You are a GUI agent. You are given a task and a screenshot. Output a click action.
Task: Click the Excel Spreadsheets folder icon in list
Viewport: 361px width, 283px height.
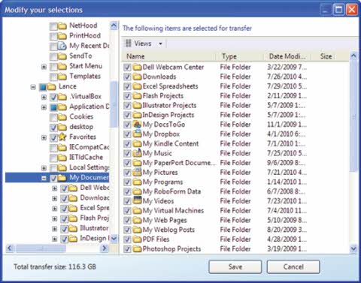pyautogui.click(x=137, y=86)
